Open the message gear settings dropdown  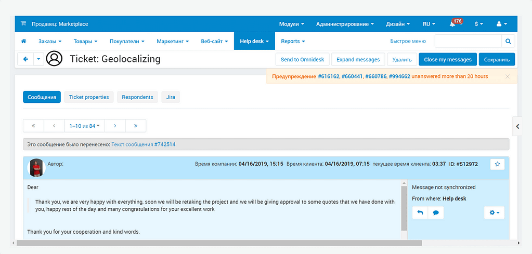pos(494,212)
